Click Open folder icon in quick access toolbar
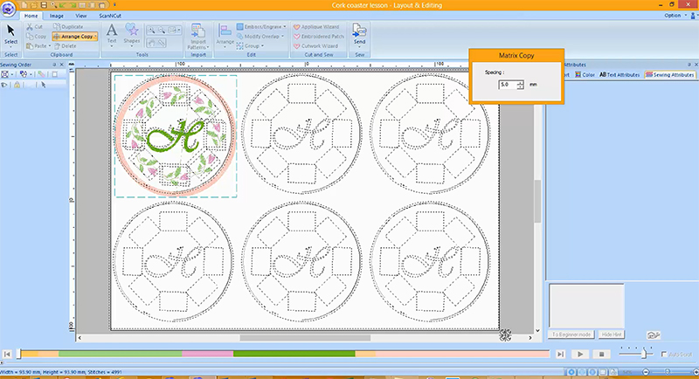This screenshot has width=699, height=379. pos(33,5)
